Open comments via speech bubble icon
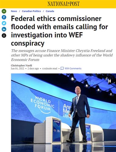The width and height of the screenshot is (116, 152). [x=62, y=68]
